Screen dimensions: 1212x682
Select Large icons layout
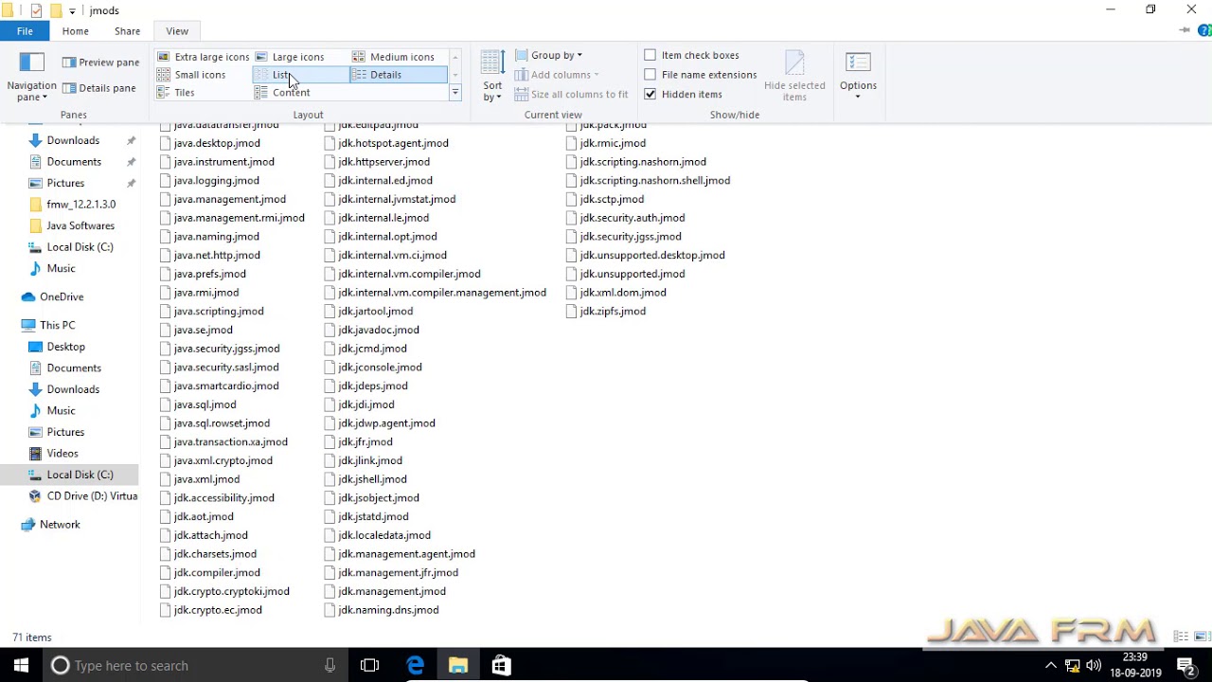coord(290,57)
